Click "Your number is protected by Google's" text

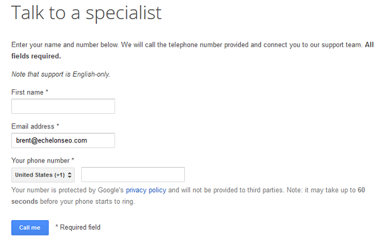click(x=68, y=190)
